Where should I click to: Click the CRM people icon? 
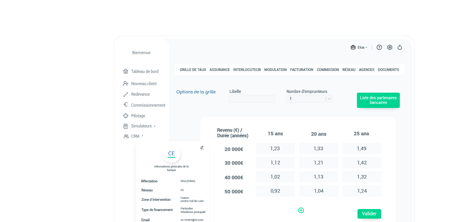(x=126, y=136)
